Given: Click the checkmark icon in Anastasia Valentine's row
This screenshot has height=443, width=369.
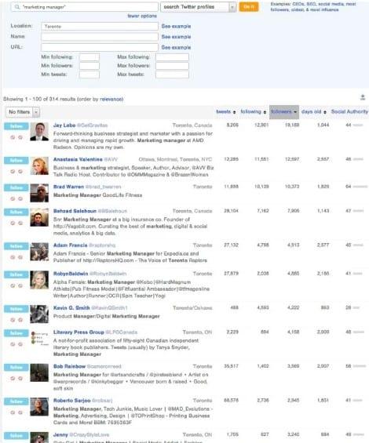Looking at the screenshot, I should pos(13,172).
